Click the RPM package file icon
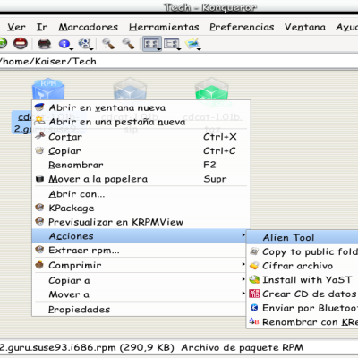The height and width of the screenshot is (358, 358). click(x=48, y=89)
